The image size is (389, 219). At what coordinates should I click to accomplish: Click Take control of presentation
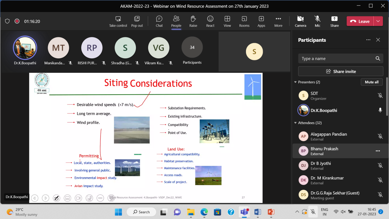click(x=118, y=21)
